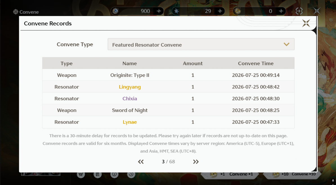Open the convene details search icon
This screenshot has height=185, width=336.
97,174
